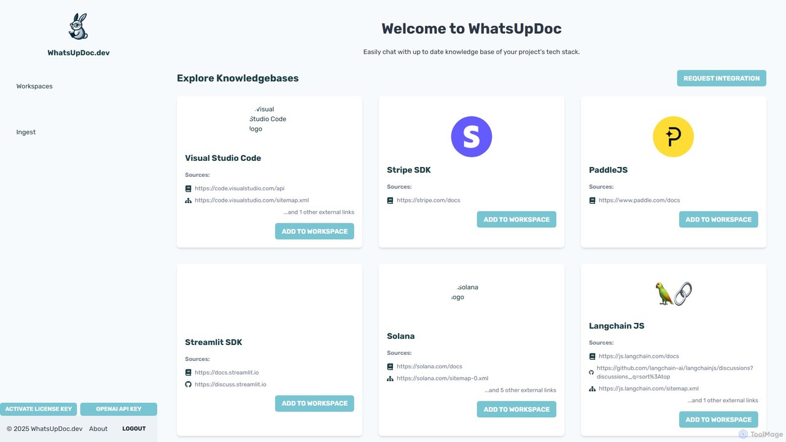Viewport: 786px width, 442px height.
Task: Open Workspaces in the sidebar
Action: pos(34,87)
